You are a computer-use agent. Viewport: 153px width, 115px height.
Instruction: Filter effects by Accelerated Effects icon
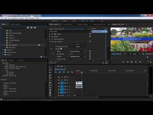click(x=28, y=27)
